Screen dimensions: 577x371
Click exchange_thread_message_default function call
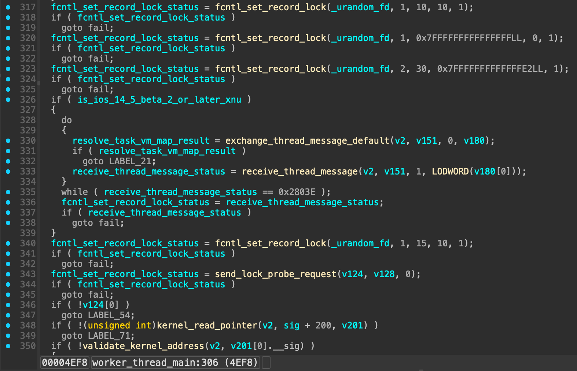[307, 141]
